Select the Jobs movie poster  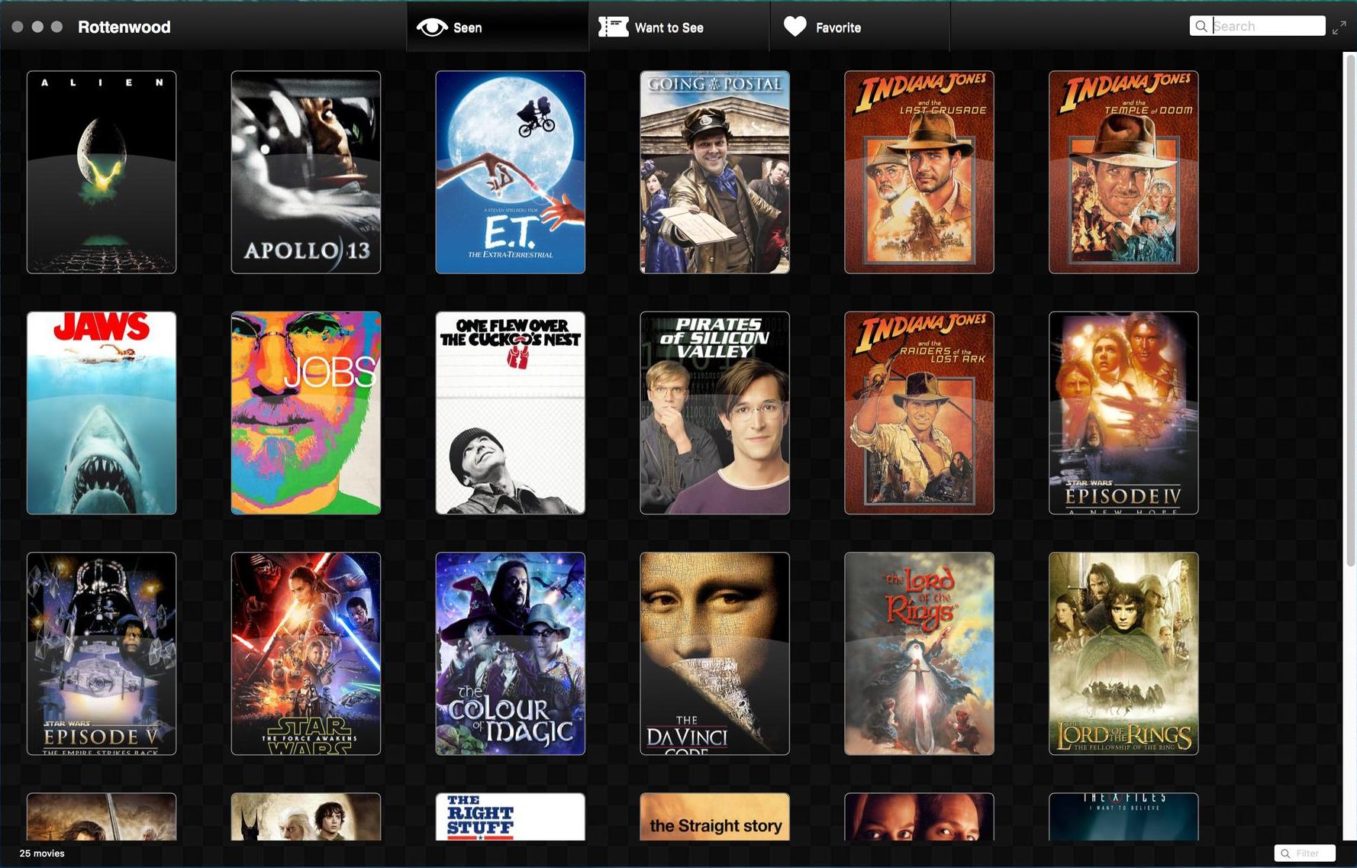[x=306, y=413]
